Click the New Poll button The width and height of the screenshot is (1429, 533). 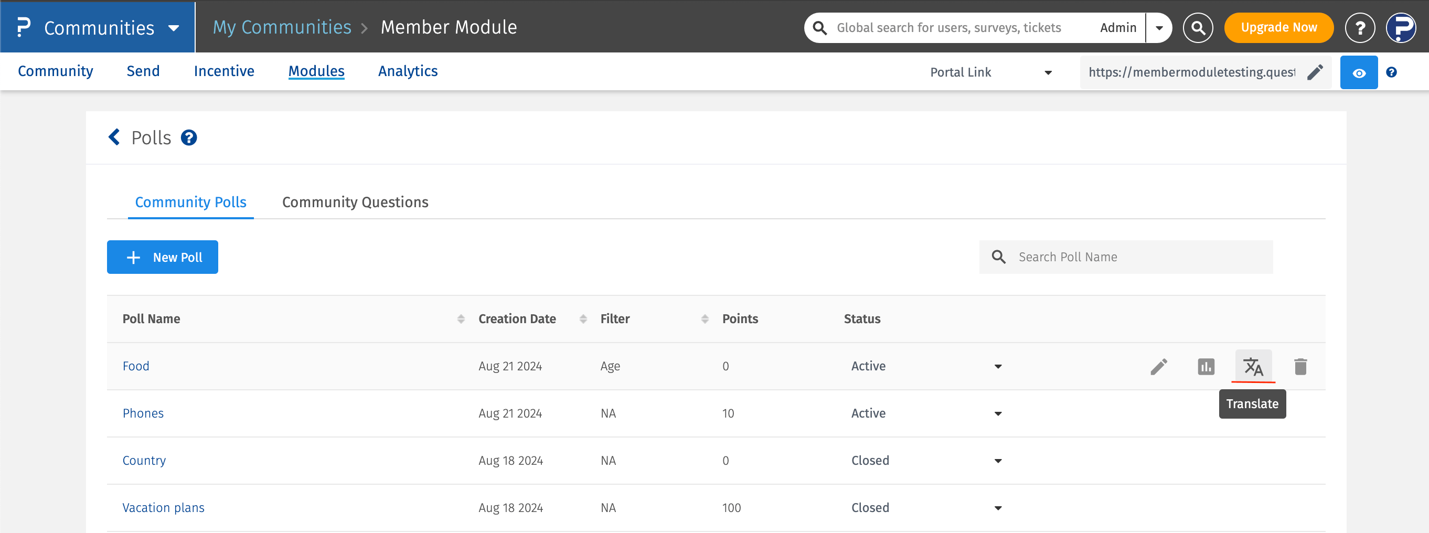(x=162, y=257)
